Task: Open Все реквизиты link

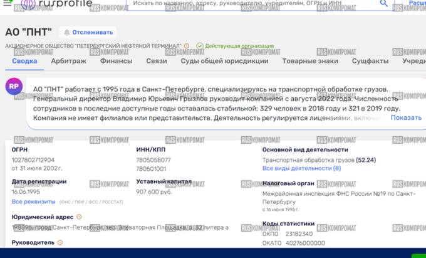Action: [x=33, y=202]
